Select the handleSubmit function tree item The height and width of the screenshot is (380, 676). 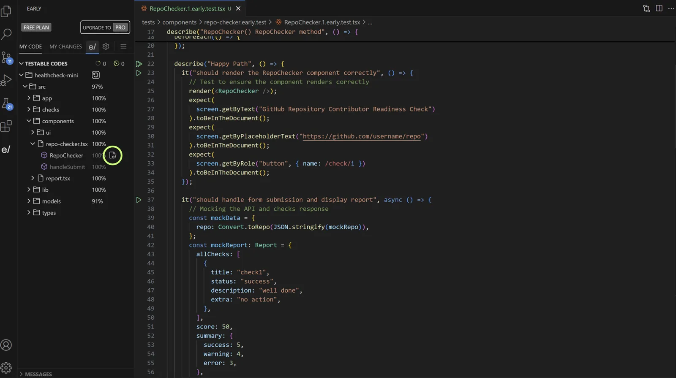pyautogui.click(x=68, y=167)
